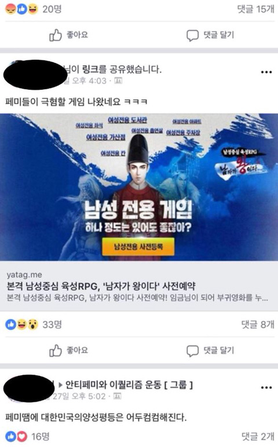Screen dimensions: 278x447
Task: Open the three-dot menu on the group post
Action: pyautogui.click(x=266, y=387)
